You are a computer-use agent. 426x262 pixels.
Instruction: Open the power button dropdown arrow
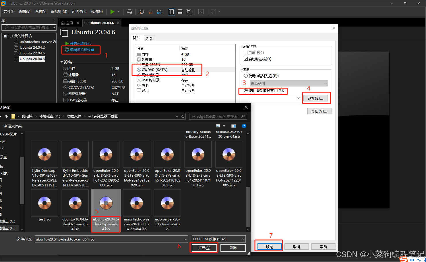pyautogui.click(x=119, y=12)
